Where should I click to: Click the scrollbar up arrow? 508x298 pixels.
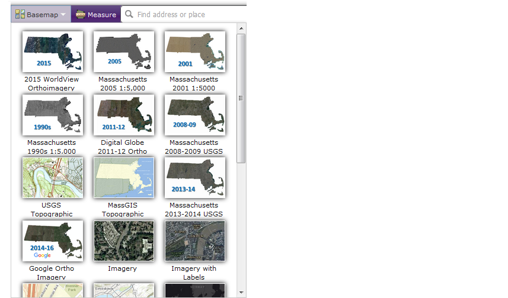tap(241, 28)
